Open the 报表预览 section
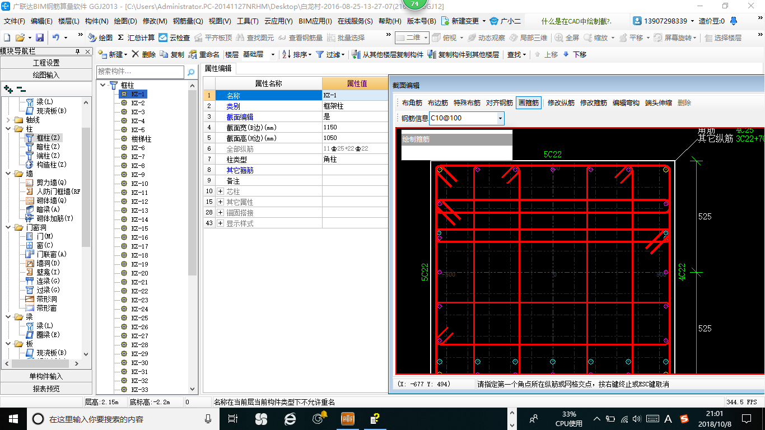765x430 pixels. coord(46,389)
